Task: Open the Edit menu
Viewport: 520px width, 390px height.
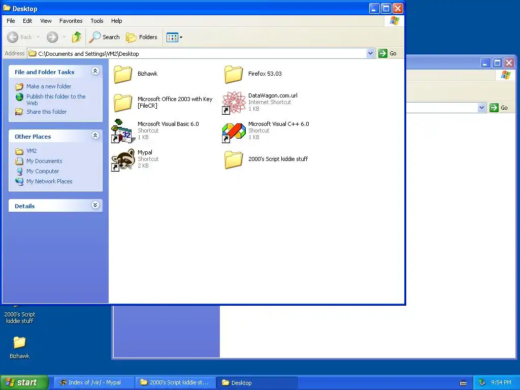Action: tap(27, 21)
